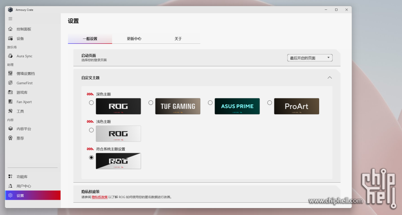402x215 pixels.
Task: Collapse the 自定义主题 section chevron
Action: [x=330, y=77]
